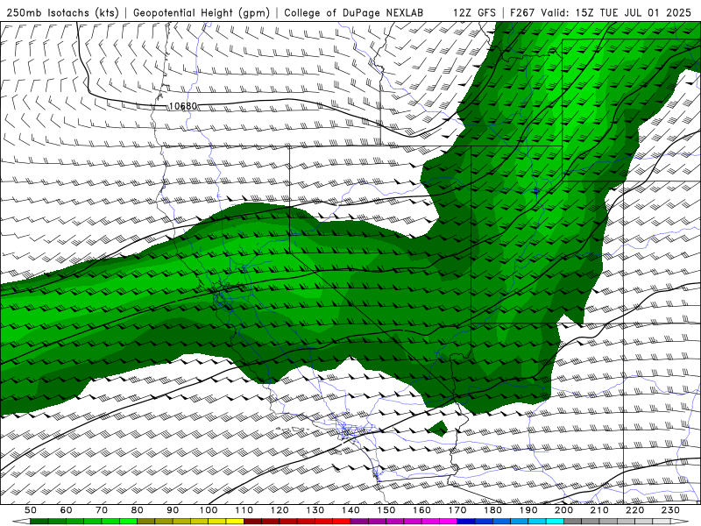Click the 200 value on the color scale
Screen dimensions: 701x526
point(563,510)
